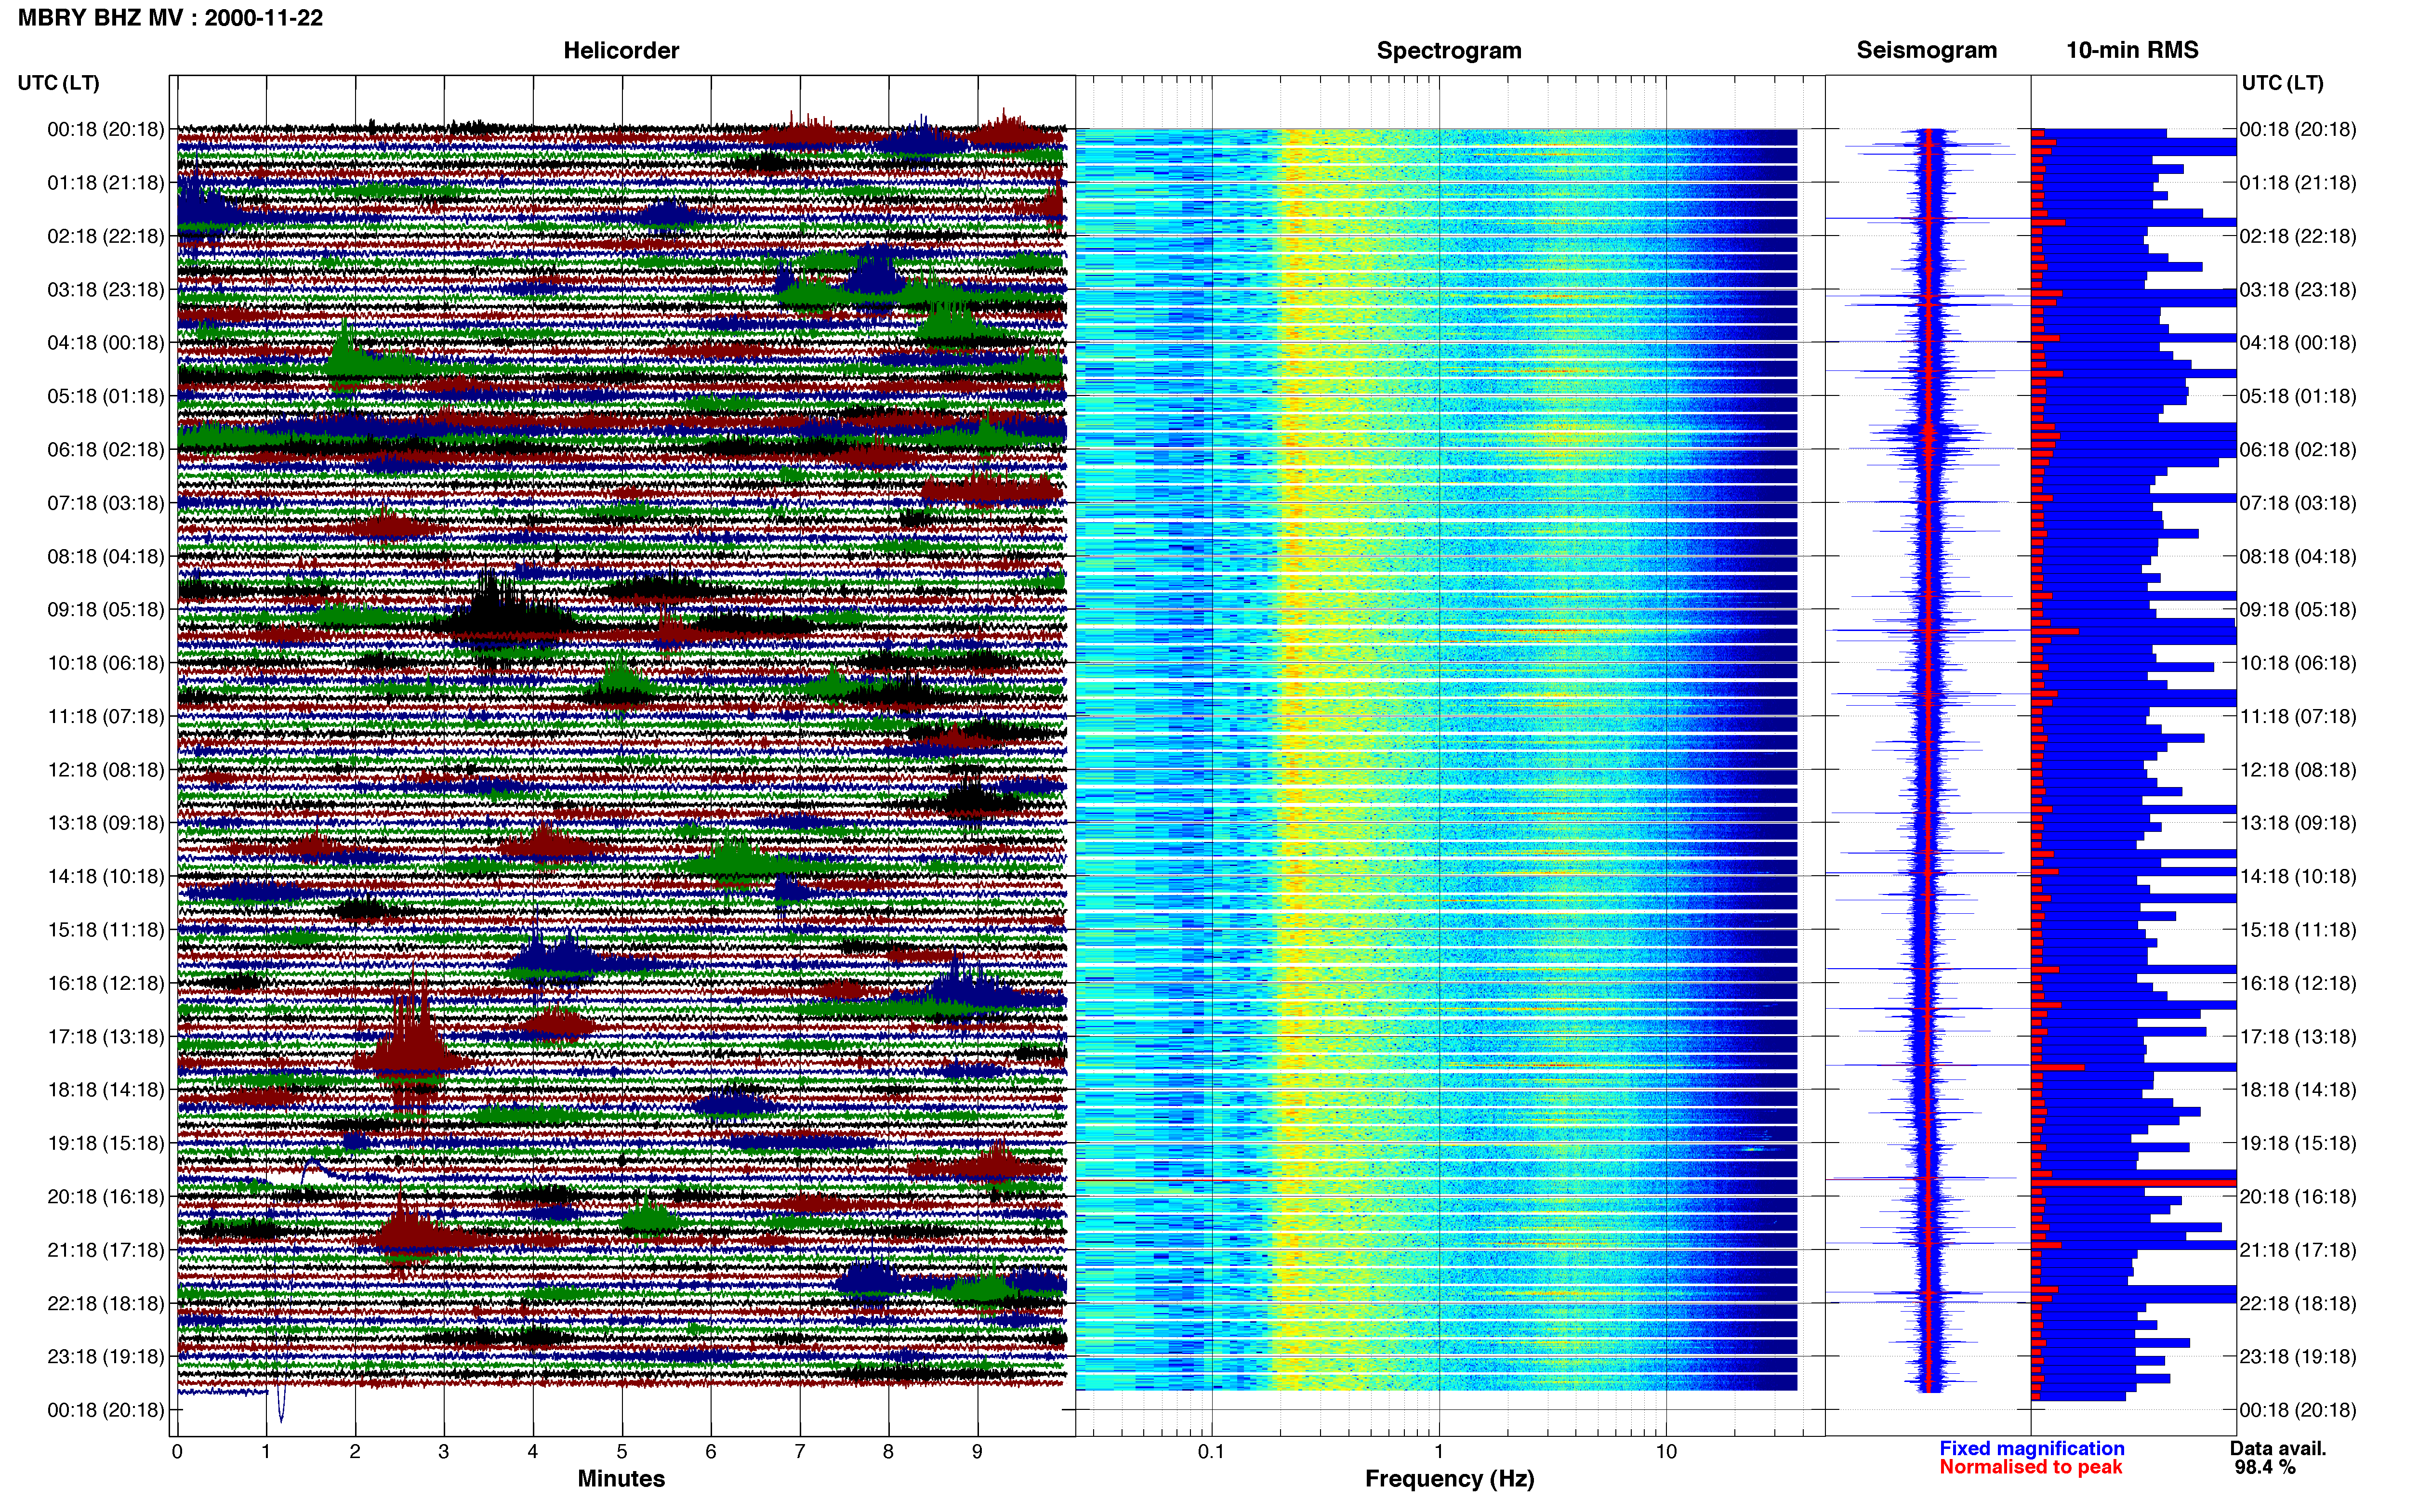Click the left time label '11:18 (07:18)'

pos(105,716)
